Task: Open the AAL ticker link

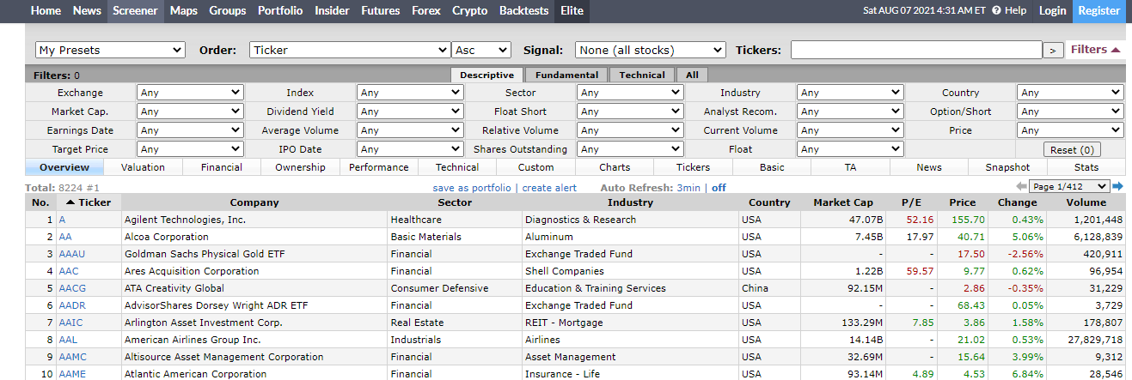Action: 69,340
